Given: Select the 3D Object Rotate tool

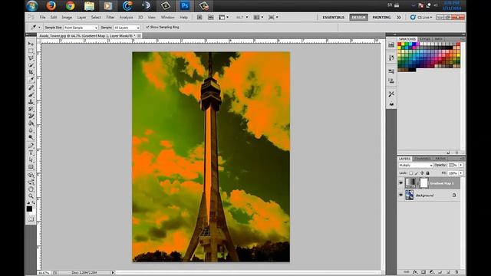Looking at the screenshot, I should pos(31,175).
